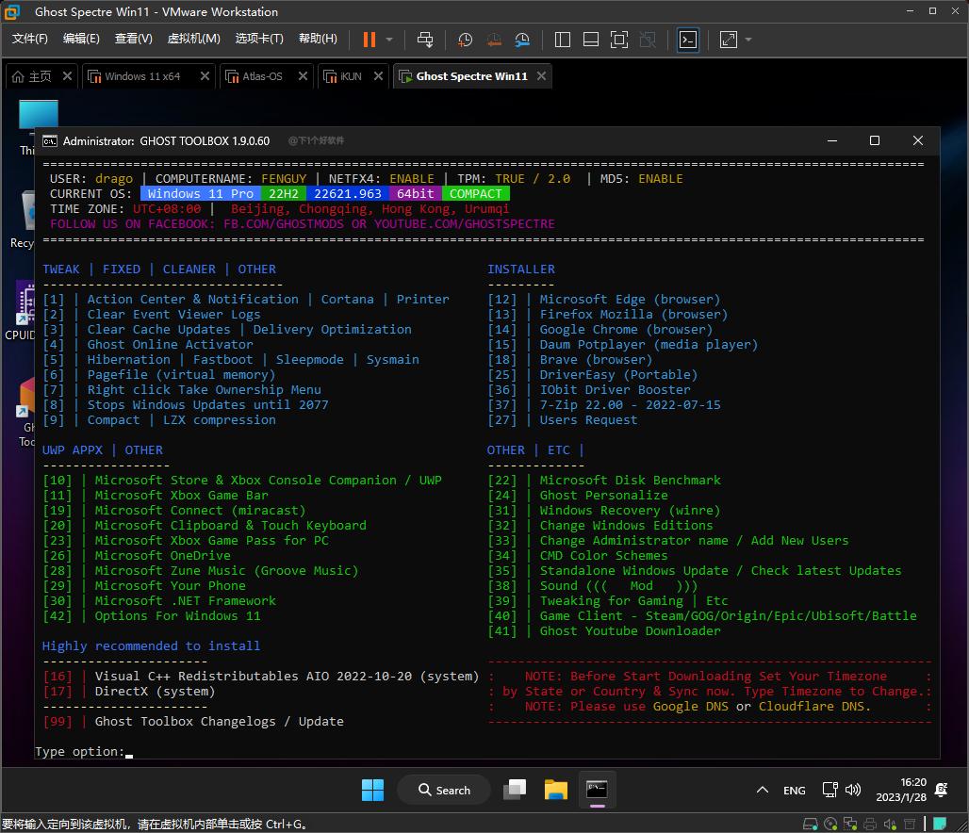Suspend the virtual machine with the pause icon
Screen dimensions: 969x833
click(369, 40)
